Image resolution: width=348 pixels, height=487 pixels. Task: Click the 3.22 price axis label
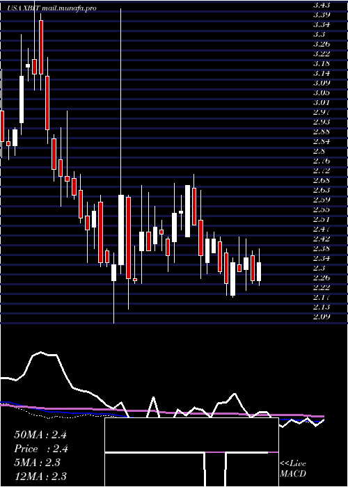click(322, 54)
